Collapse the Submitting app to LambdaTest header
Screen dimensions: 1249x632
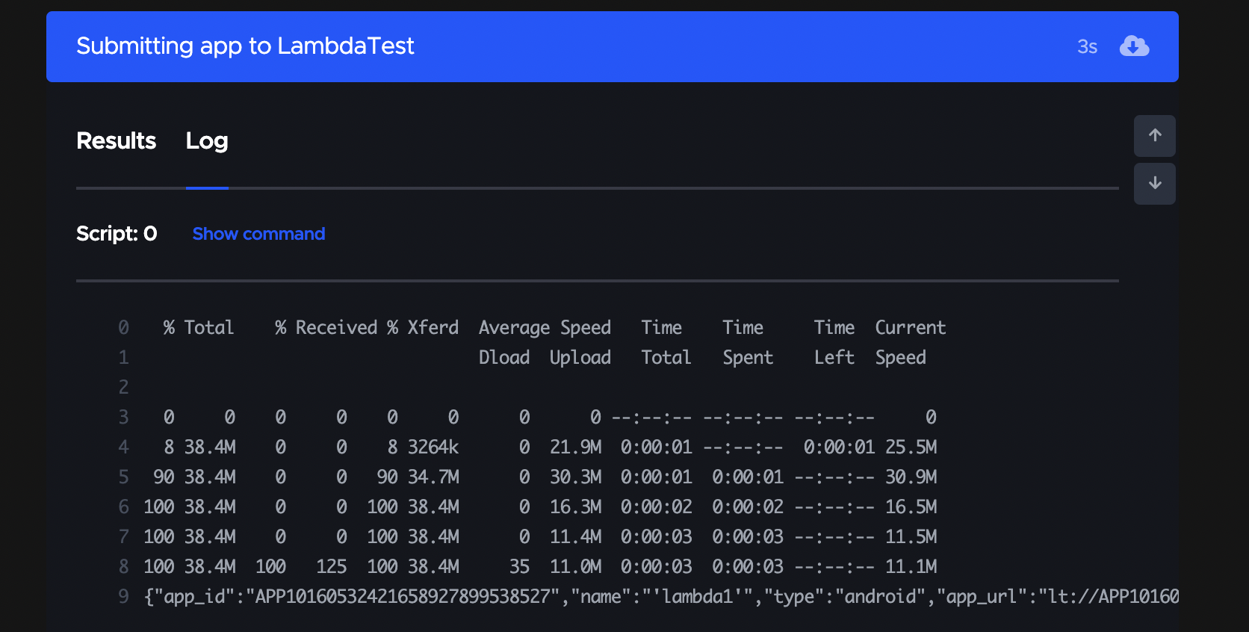tap(613, 46)
